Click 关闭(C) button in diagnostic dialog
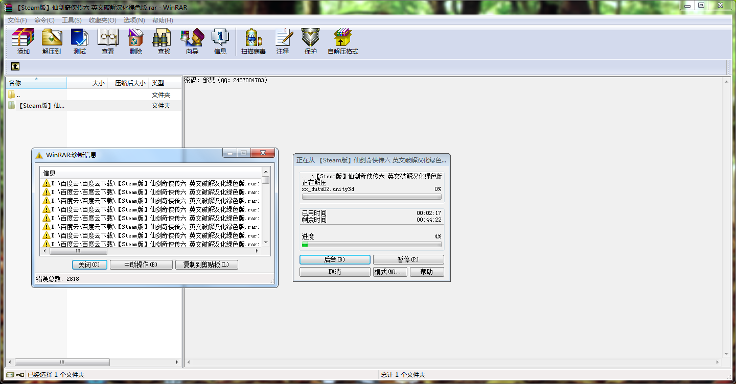This screenshot has height=384, width=736. [x=89, y=265]
